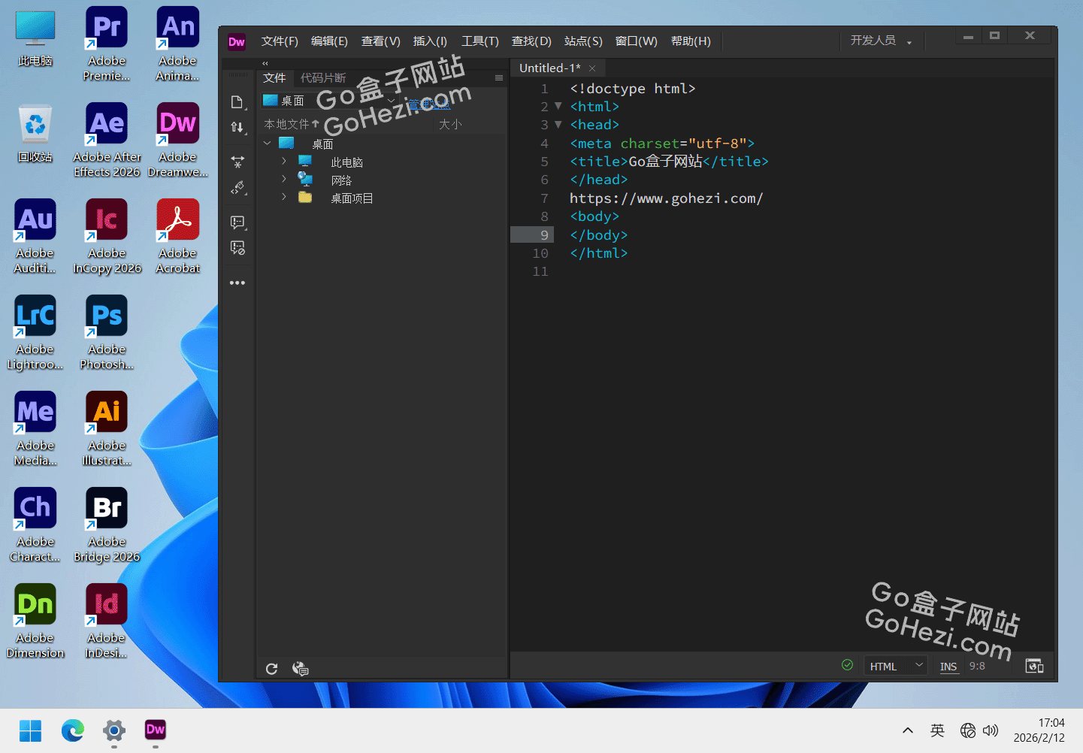Click the Apply Comment icon
The image size is (1083, 753).
[237, 222]
